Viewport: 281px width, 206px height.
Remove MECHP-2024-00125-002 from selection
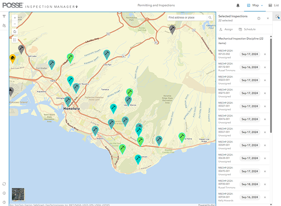pyautogui.click(x=265, y=54)
